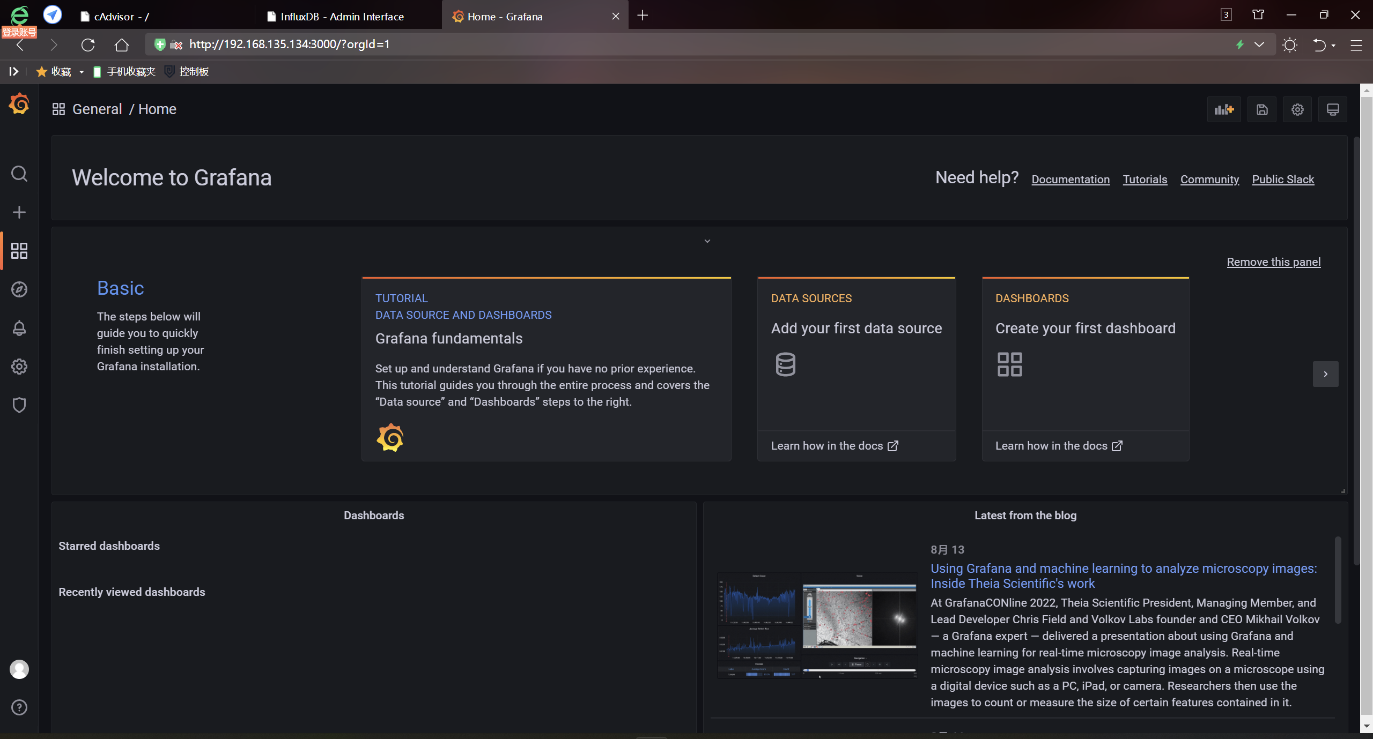Click the Save dashboard disk icon
Viewport: 1373px width, 739px height.
(1262, 109)
